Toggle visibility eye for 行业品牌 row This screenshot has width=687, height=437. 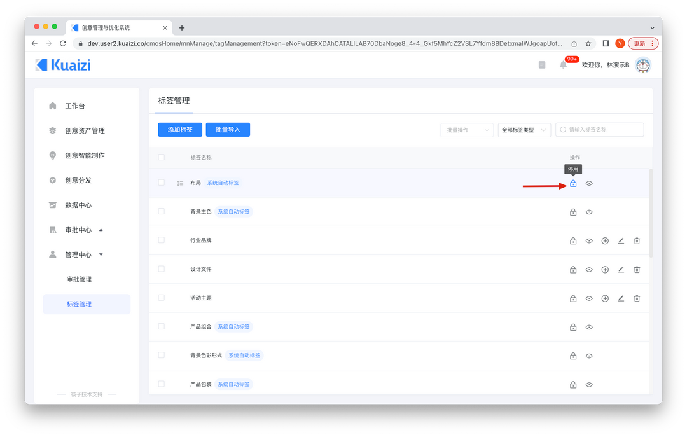[589, 240]
